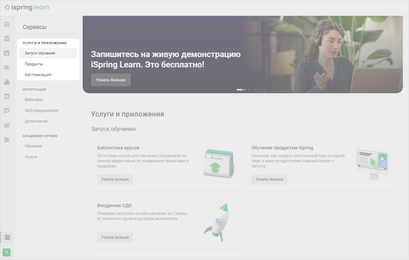Viewport: 409px width, 260px height.
Task: Open Услуги under Академия iSpring
Action: [31, 157]
